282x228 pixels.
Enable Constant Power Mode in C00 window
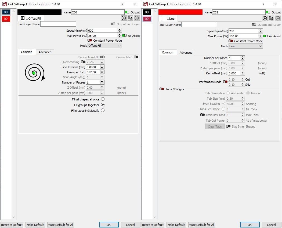(90, 41)
